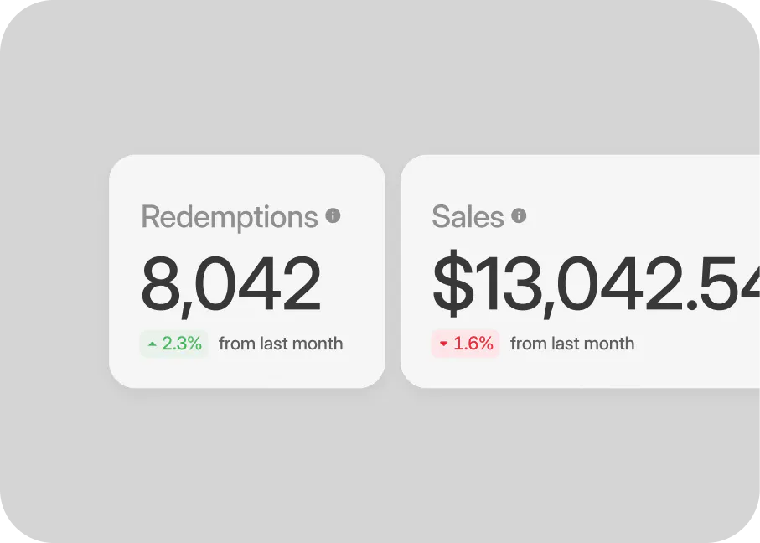The width and height of the screenshot is (760, 543).
Task: Click the green up arrow in Redemptions badge
Action: click(x=152, y=344)
